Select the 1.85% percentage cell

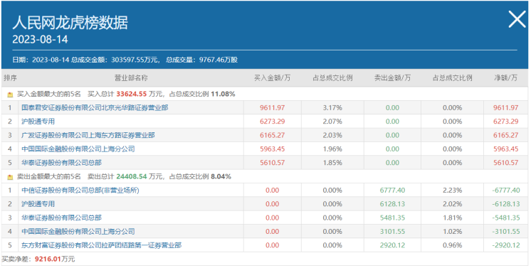tap(332, 163)
